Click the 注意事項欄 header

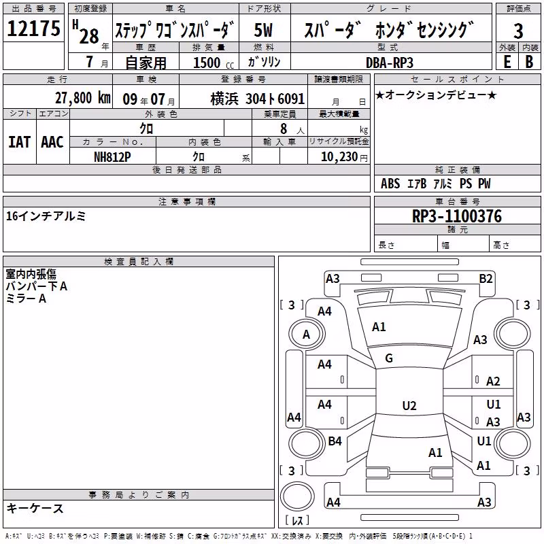click(186, 201)
